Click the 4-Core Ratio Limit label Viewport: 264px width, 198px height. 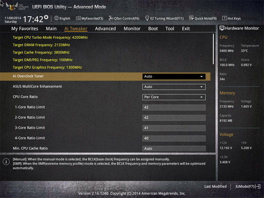pyautogui.click(x=30, y=138)
